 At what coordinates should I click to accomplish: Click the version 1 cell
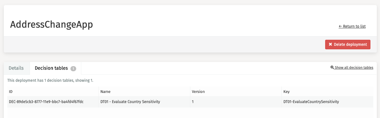236,102
